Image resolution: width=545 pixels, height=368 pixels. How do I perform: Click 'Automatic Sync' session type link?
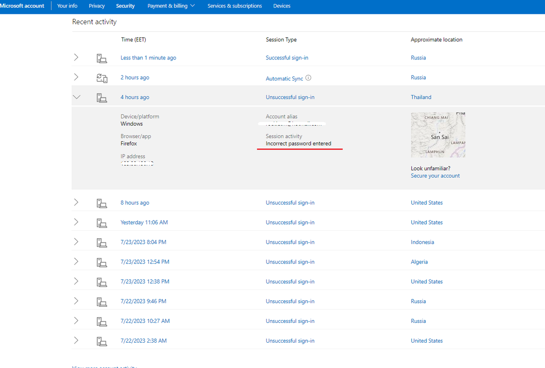point(284,79)
